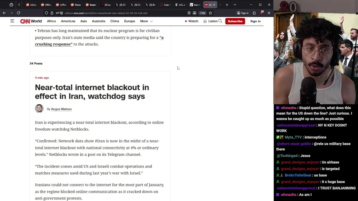Open the list all tabs dropdown
This screenshot has width=358, height=201.
coord(235,5)
